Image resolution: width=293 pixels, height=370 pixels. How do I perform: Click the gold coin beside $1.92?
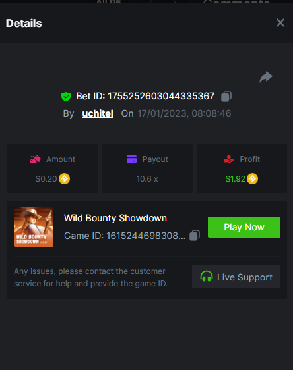click(252, 179)
